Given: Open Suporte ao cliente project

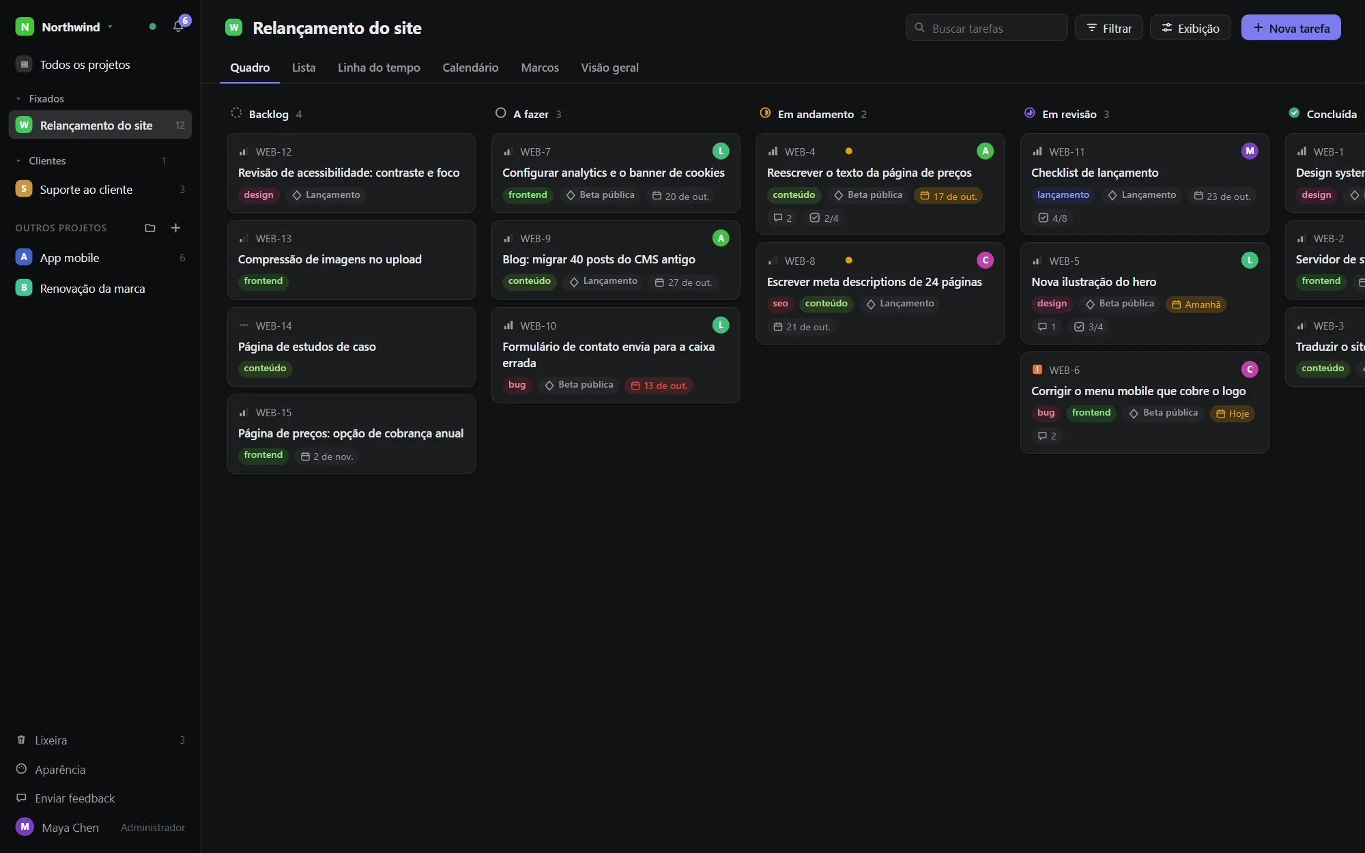Looking at the screenshot, I should pyautogui.click(x=100, y=189).
